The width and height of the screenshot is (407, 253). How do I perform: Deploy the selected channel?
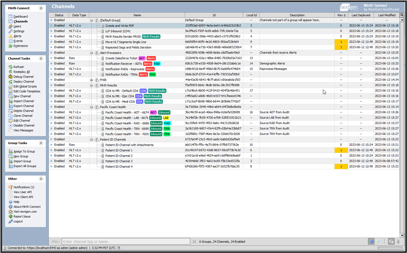coord(23,82)
